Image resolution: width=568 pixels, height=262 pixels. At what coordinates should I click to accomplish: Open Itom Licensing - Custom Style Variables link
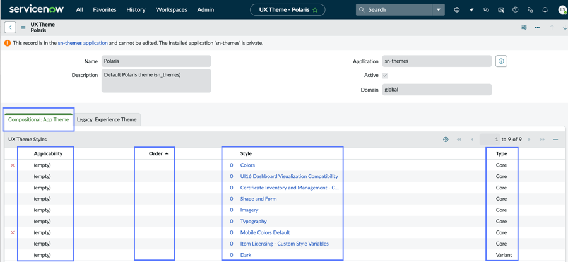(285, 244)
